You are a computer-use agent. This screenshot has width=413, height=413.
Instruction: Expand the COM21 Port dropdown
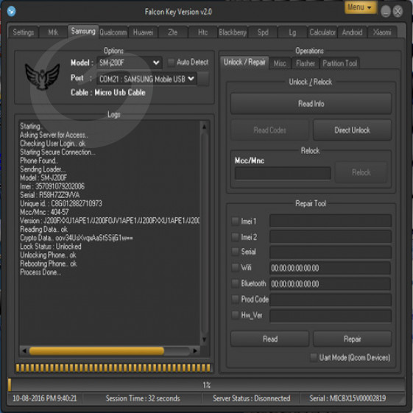click(147, 79)
